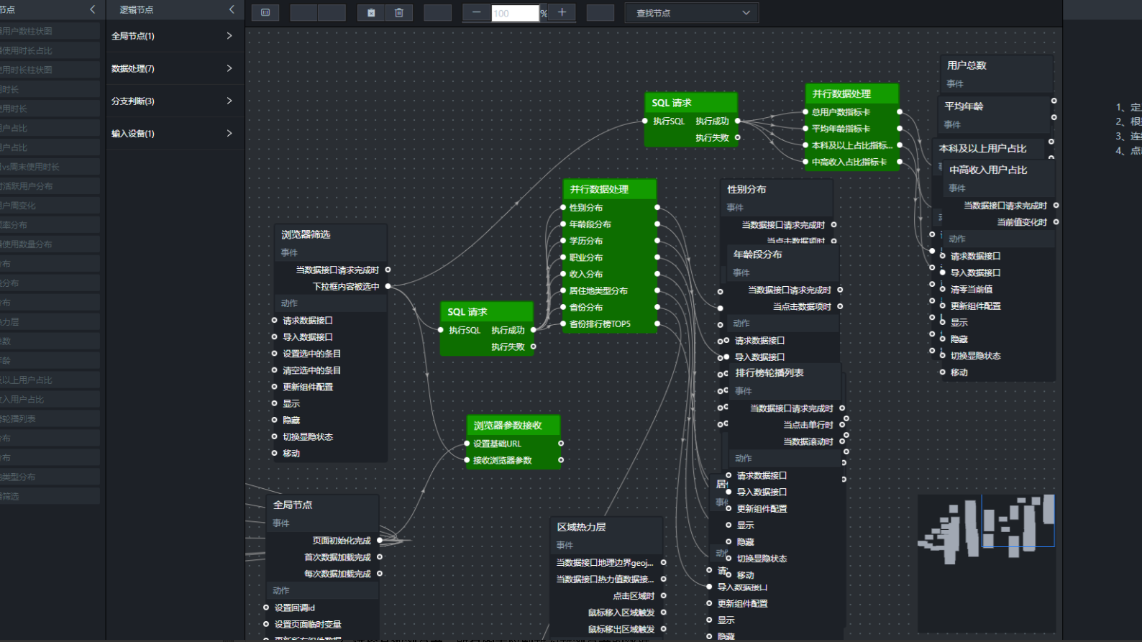
Task: Click the 总用户数指标卡 branch row
Action: [852, 112]
